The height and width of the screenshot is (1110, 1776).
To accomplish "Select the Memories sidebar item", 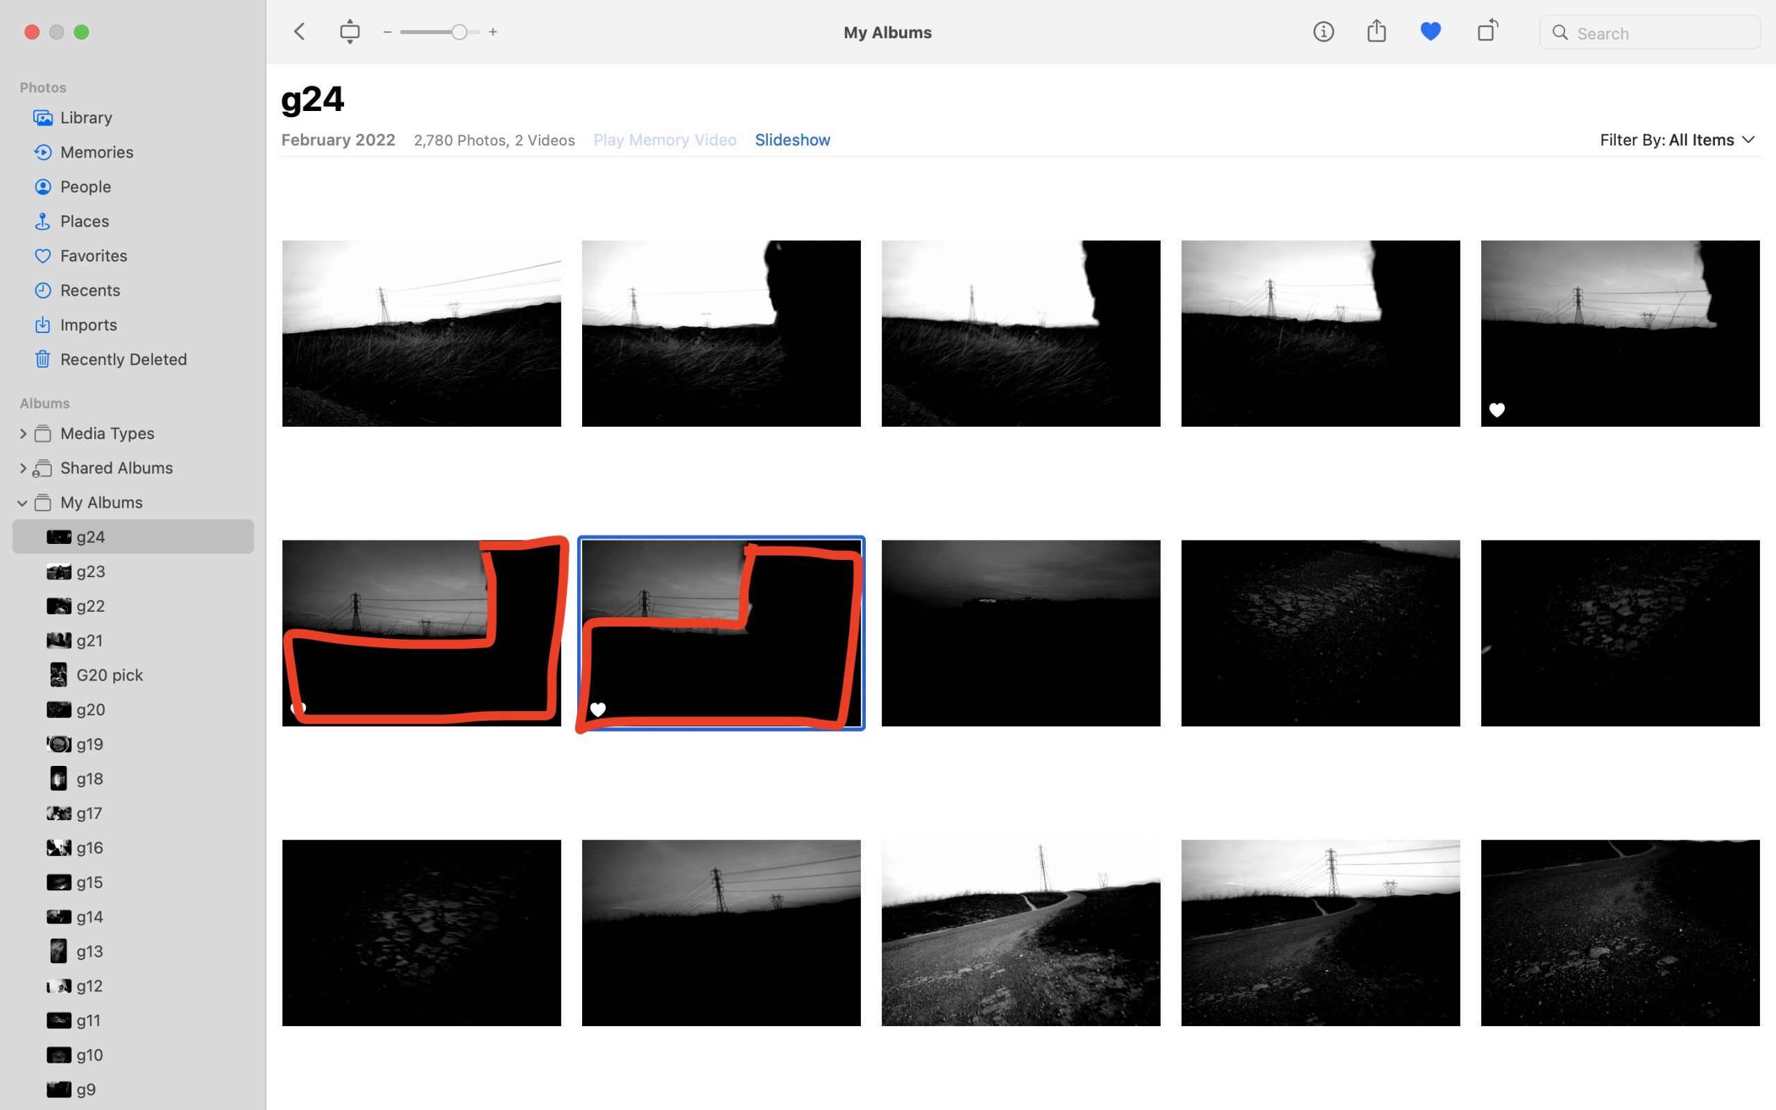I will tap(96, 152).
